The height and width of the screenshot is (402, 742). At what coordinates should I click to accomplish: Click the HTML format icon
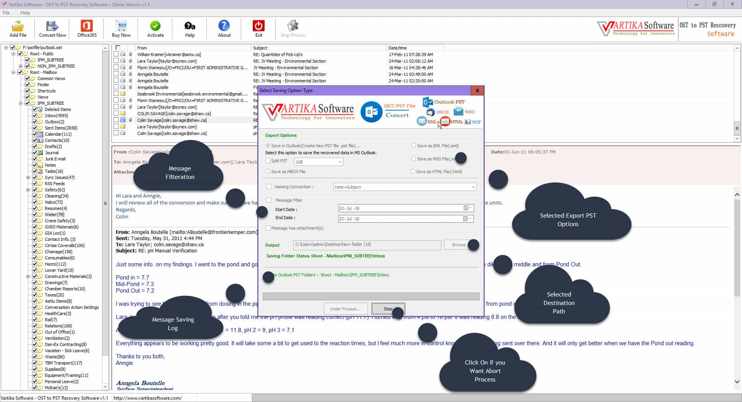pos(445,121)
